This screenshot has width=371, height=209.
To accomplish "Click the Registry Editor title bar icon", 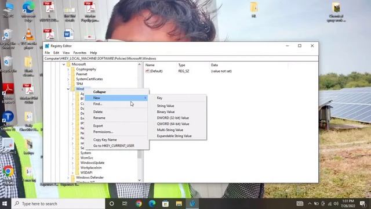I will [47, 46].
